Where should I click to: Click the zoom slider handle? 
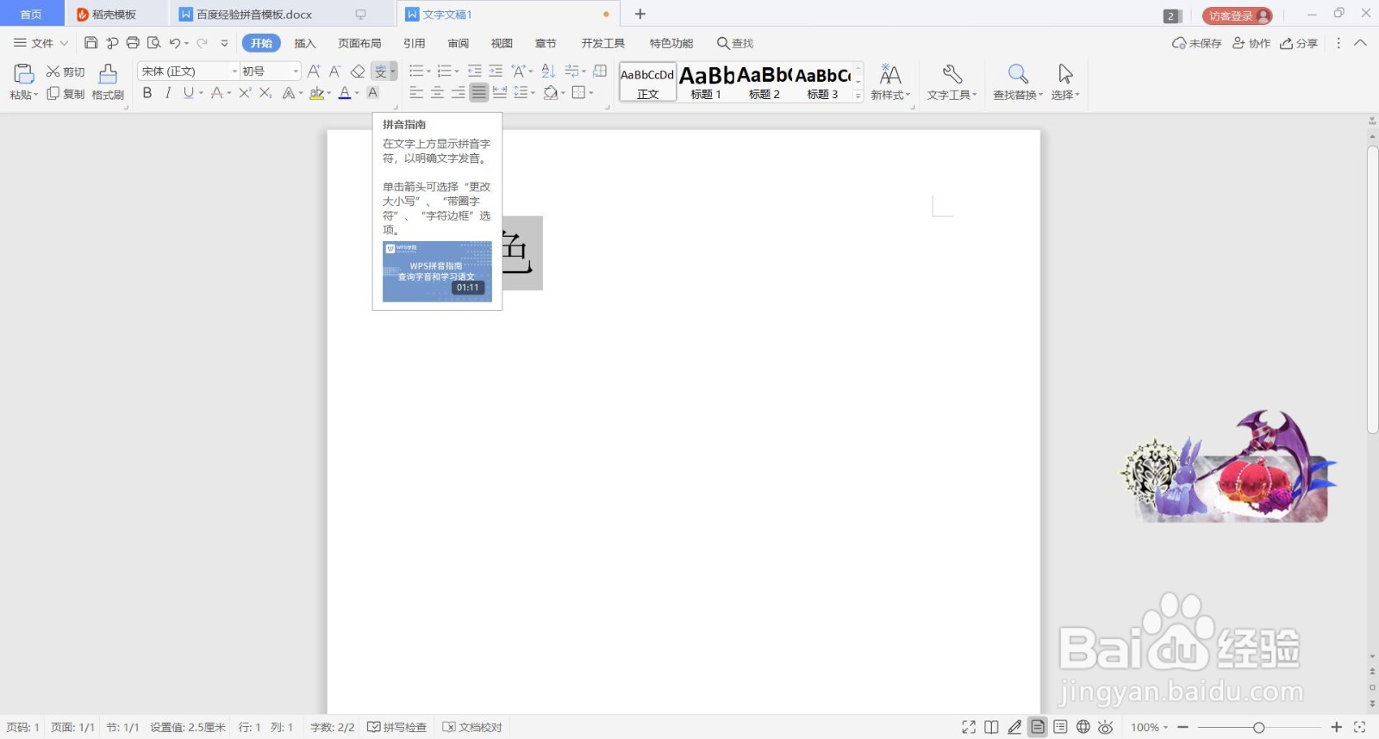coord(1258,728)
